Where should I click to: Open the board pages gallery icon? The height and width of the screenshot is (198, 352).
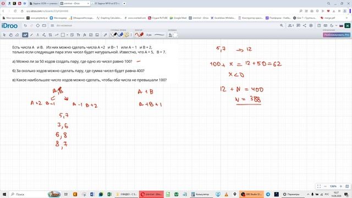tap(325, 26)
